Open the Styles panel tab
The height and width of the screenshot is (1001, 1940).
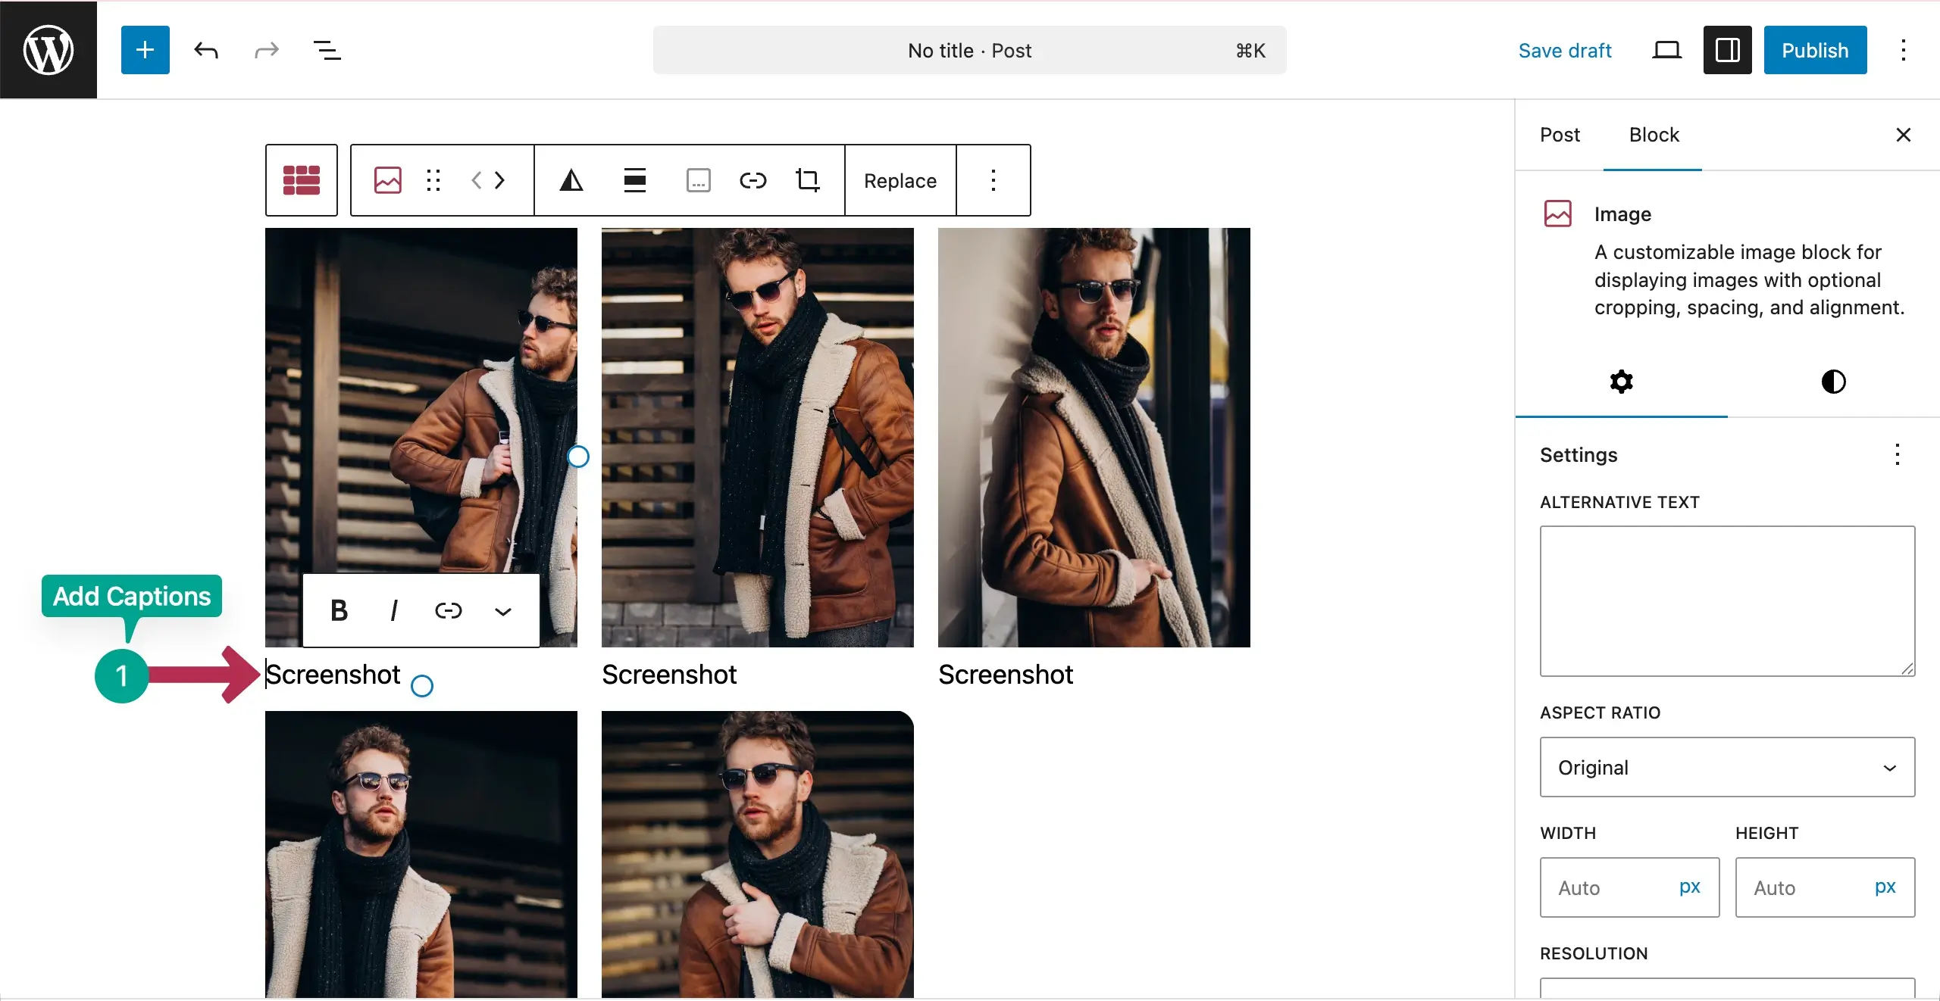coord(1833,381)
